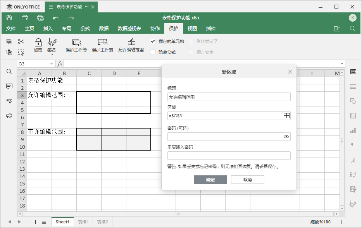362x228 pixels.
Task: Zoom out with minus button
Action: click(300, 222)
